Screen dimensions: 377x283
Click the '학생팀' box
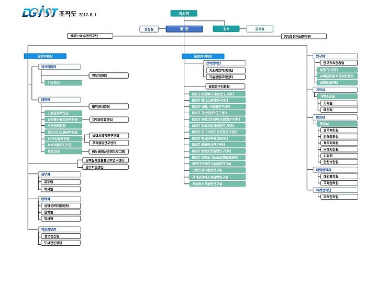[x=61, y=219]
